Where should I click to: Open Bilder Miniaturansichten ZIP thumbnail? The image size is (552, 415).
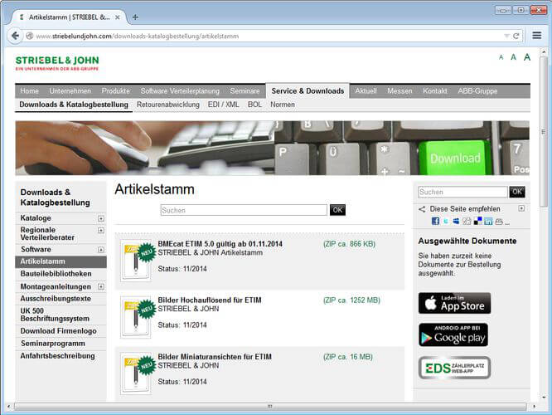[136, 373]
